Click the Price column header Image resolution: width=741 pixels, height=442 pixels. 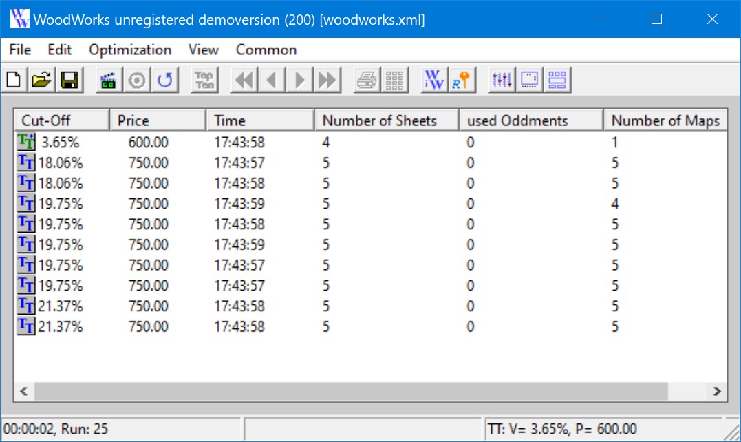(158, 120)
